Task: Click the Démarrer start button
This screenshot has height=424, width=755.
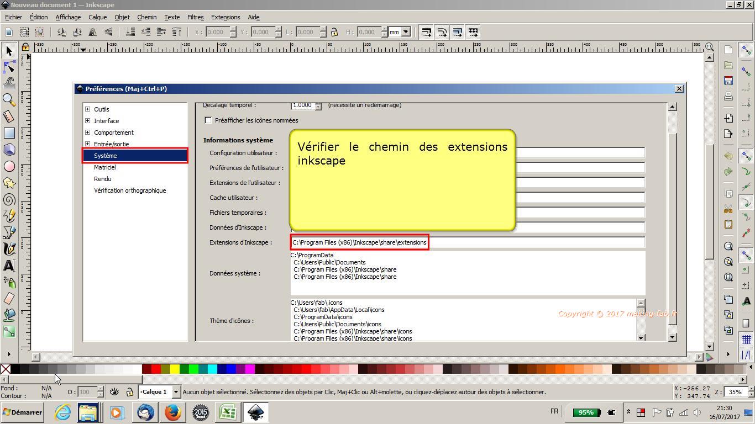Action: 23,412
